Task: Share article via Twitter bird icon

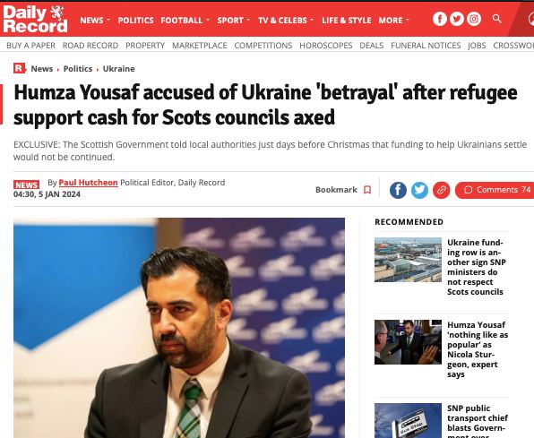Action: click(419, 190)
